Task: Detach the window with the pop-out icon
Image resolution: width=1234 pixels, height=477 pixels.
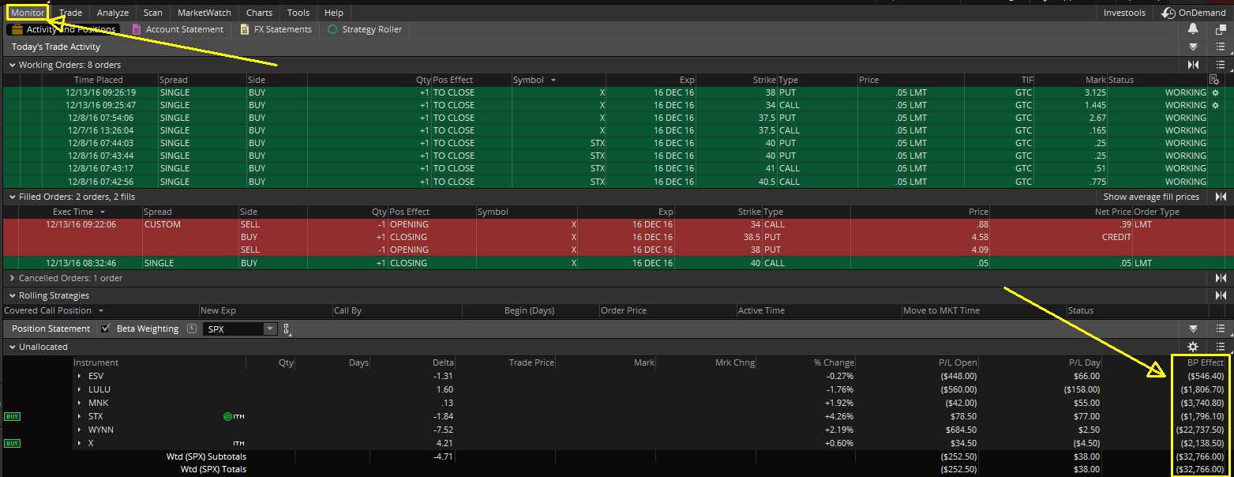Action: pos(1221,29)
